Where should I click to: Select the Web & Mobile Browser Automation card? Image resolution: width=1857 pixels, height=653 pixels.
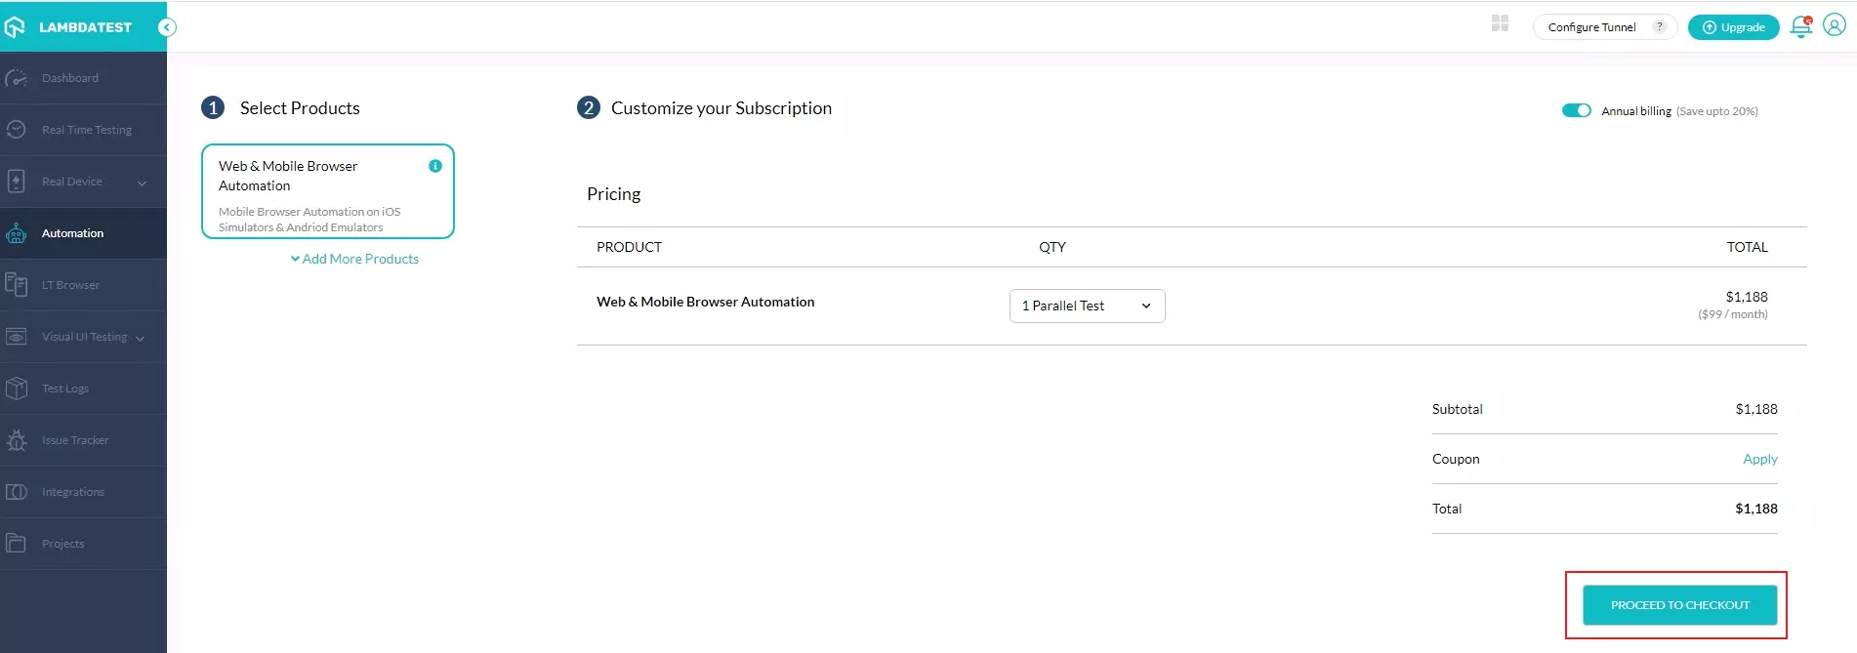tap(328, 191)
